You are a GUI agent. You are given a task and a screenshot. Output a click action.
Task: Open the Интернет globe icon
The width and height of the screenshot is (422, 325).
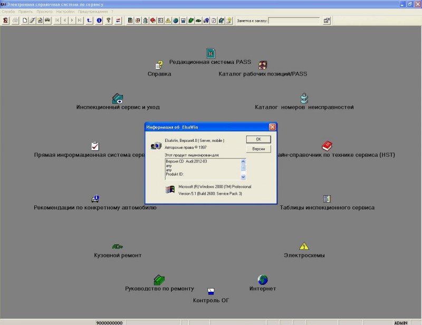(263, 279)
